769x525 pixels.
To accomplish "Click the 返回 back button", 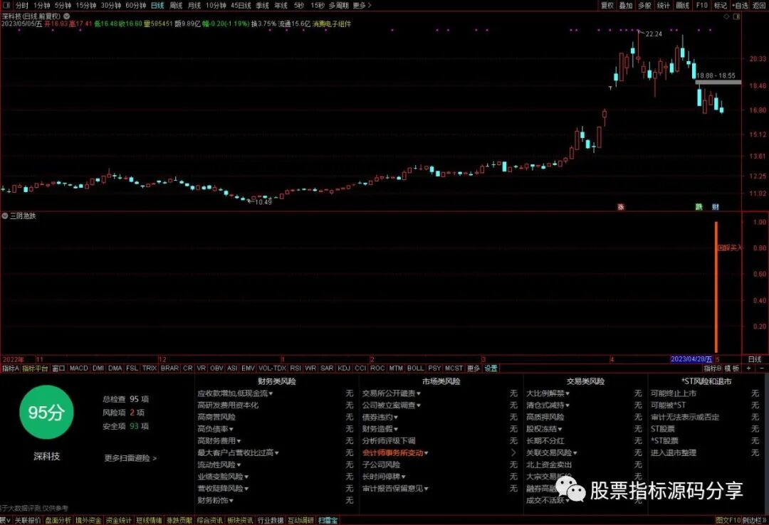I will click(759, 6).
